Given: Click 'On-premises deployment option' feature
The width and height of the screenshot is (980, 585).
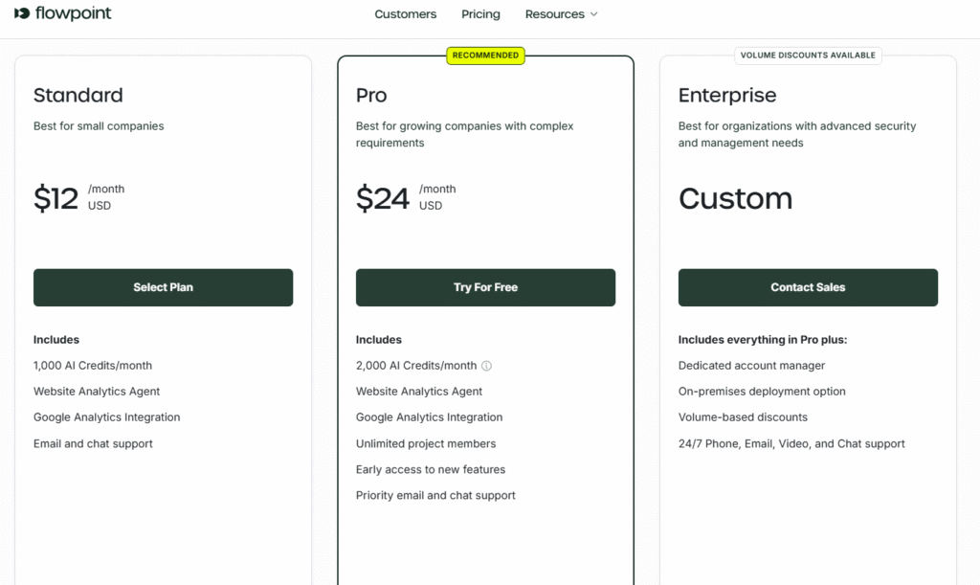Looking at the screenshot, I should pyautogui.click(x=762, y=392).
